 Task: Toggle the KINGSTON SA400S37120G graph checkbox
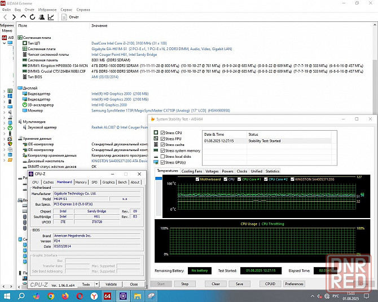click(292, 179)
